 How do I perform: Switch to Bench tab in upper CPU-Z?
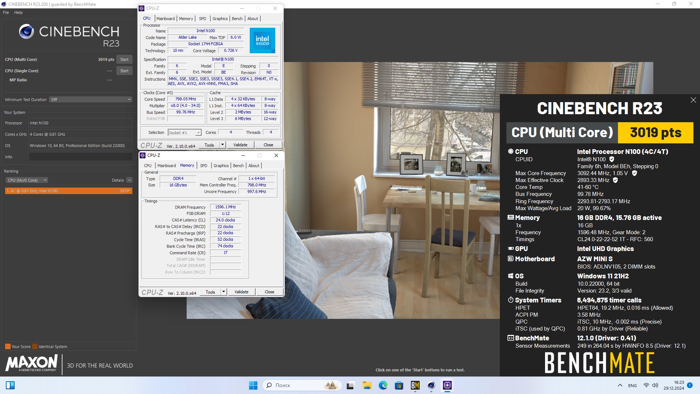(x=237, y=19)
